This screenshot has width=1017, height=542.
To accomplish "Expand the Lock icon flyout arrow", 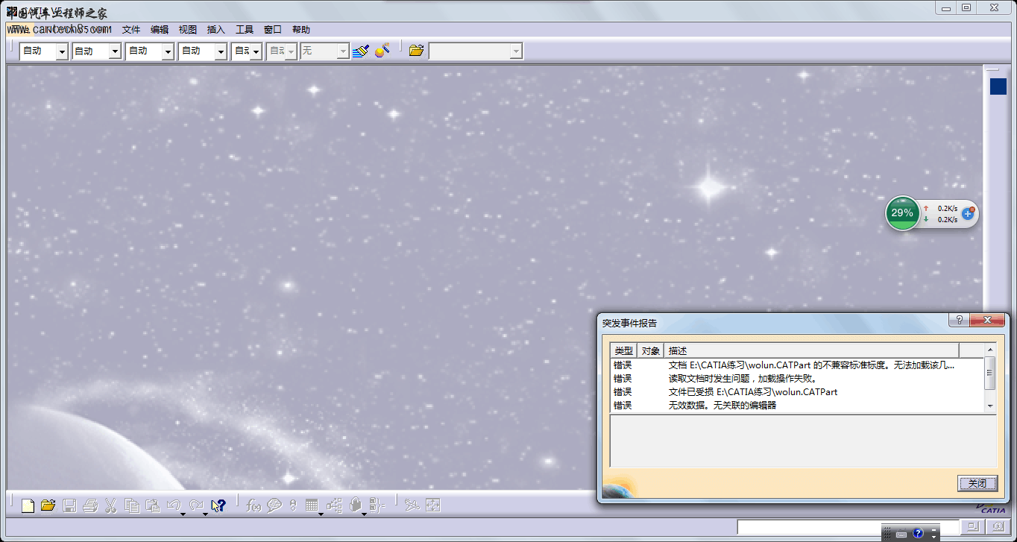I will tap(364, 513).
